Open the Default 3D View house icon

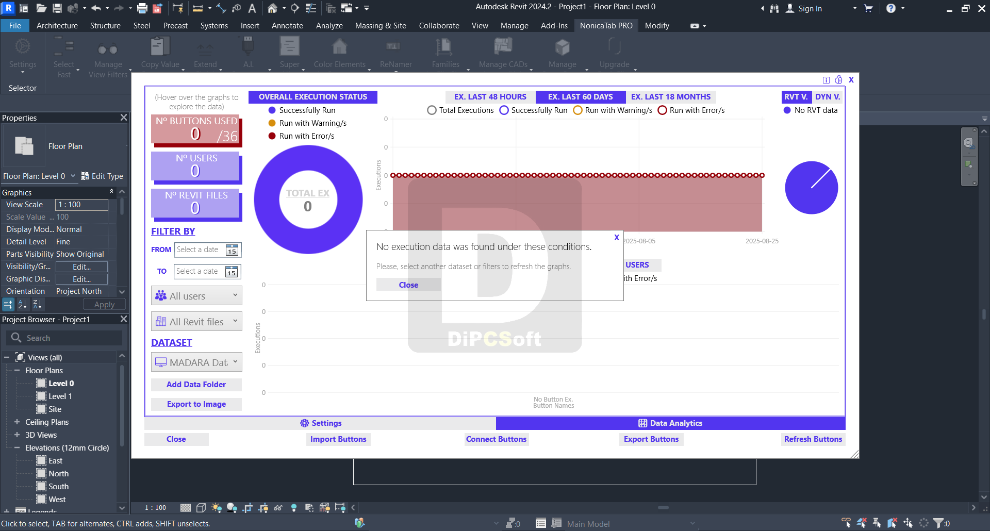click(x=272, y=8)
